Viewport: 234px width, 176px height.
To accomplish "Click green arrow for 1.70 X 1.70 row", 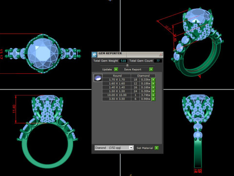I will point(153,80).
